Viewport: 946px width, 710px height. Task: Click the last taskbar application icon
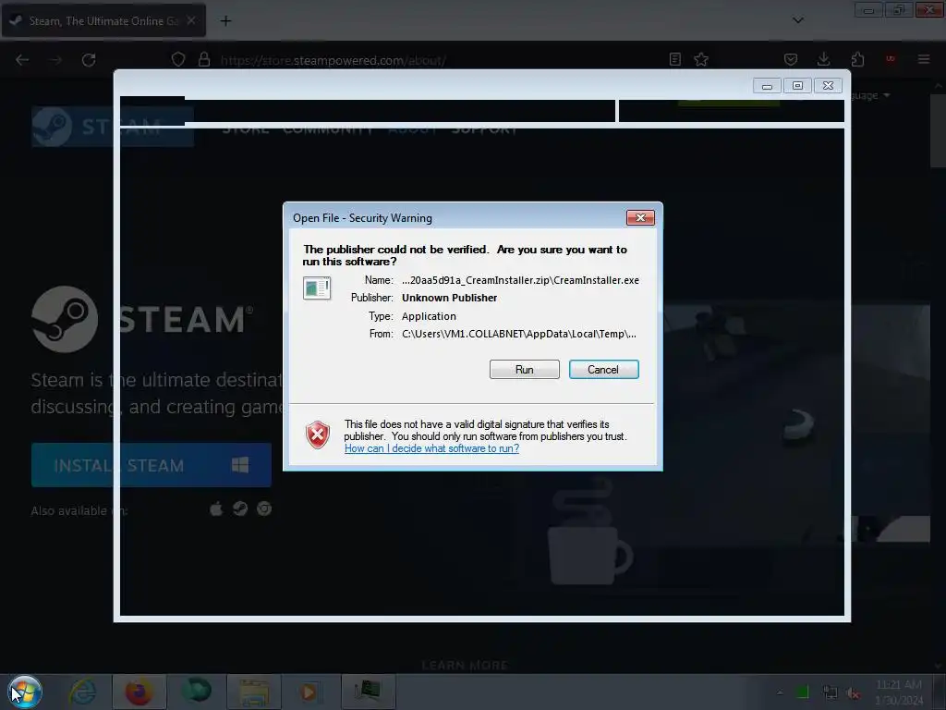[x=368, y=692]
